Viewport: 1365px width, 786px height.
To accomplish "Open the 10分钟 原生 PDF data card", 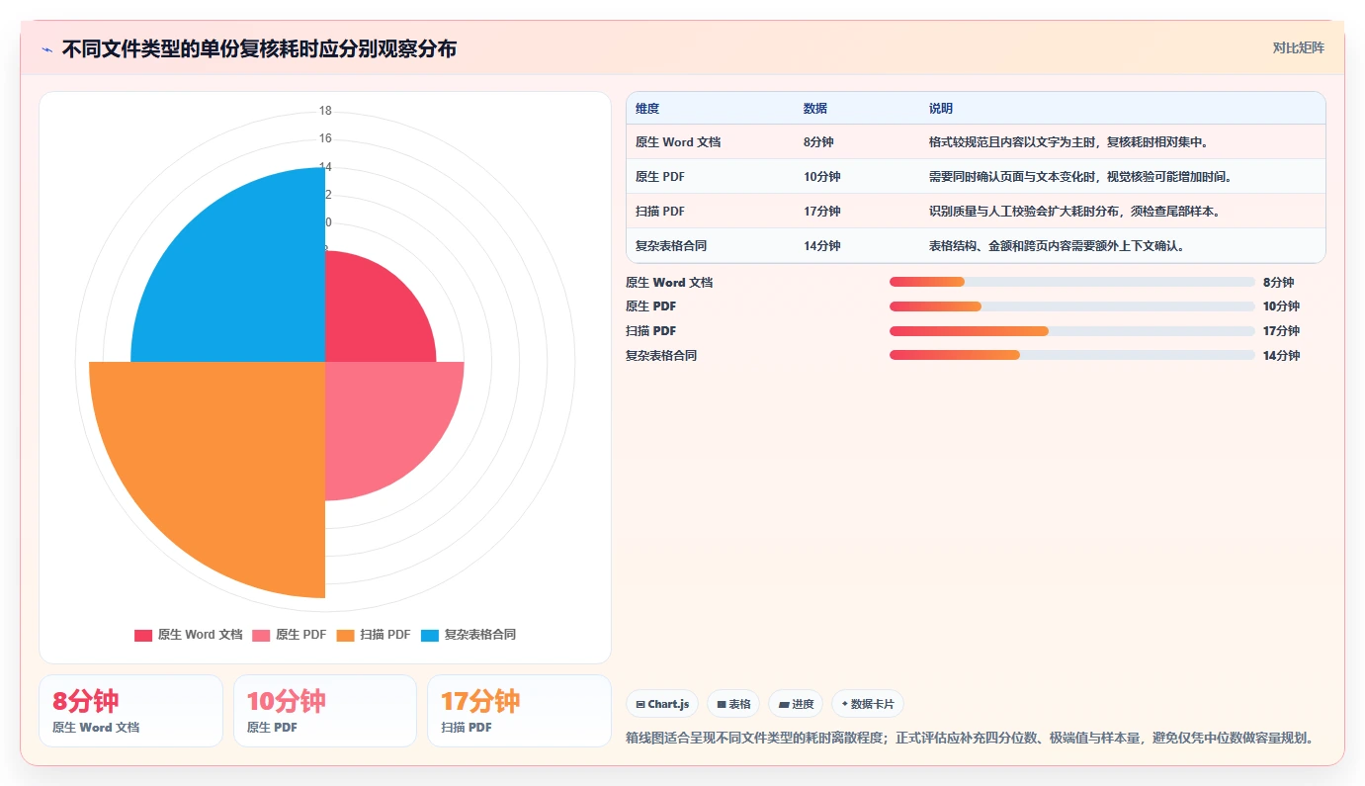I will tap(325, 711).
